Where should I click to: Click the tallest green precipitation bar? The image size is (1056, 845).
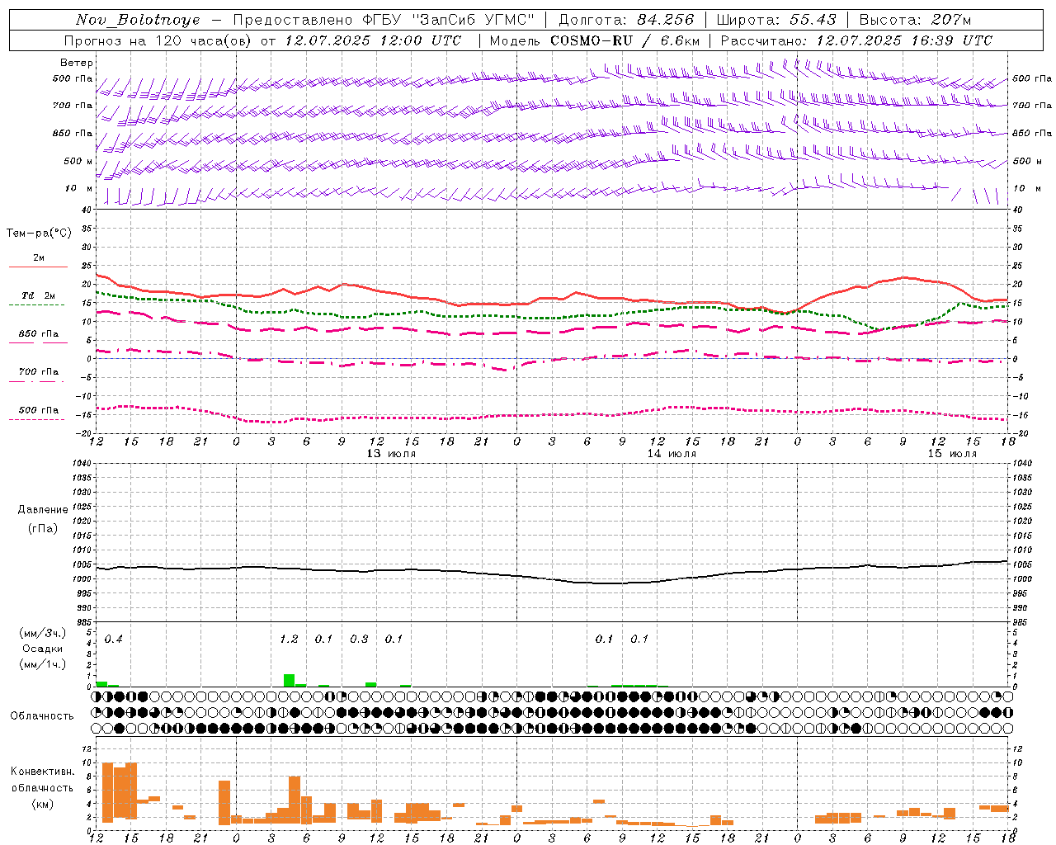click(x=289, y=681)
